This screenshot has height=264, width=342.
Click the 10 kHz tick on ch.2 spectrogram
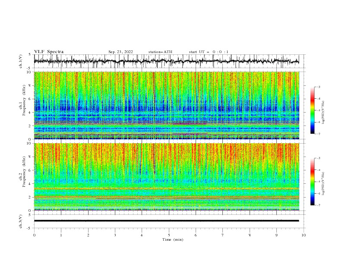point(29,143)
